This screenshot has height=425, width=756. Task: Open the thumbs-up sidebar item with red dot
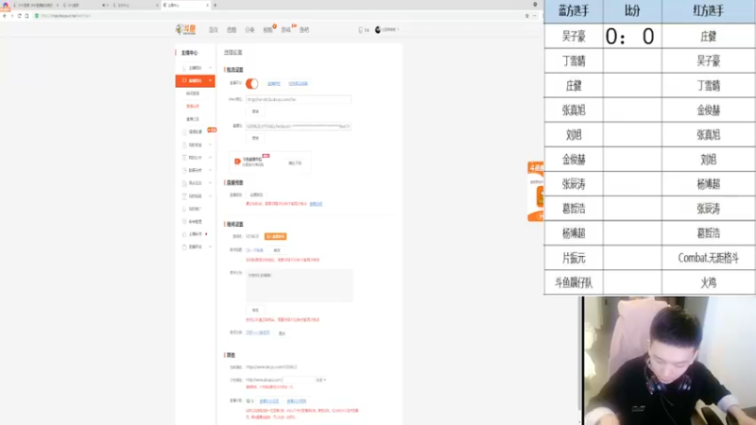(x=196, y=234)
